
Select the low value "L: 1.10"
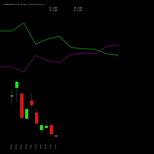click(78, 10)
